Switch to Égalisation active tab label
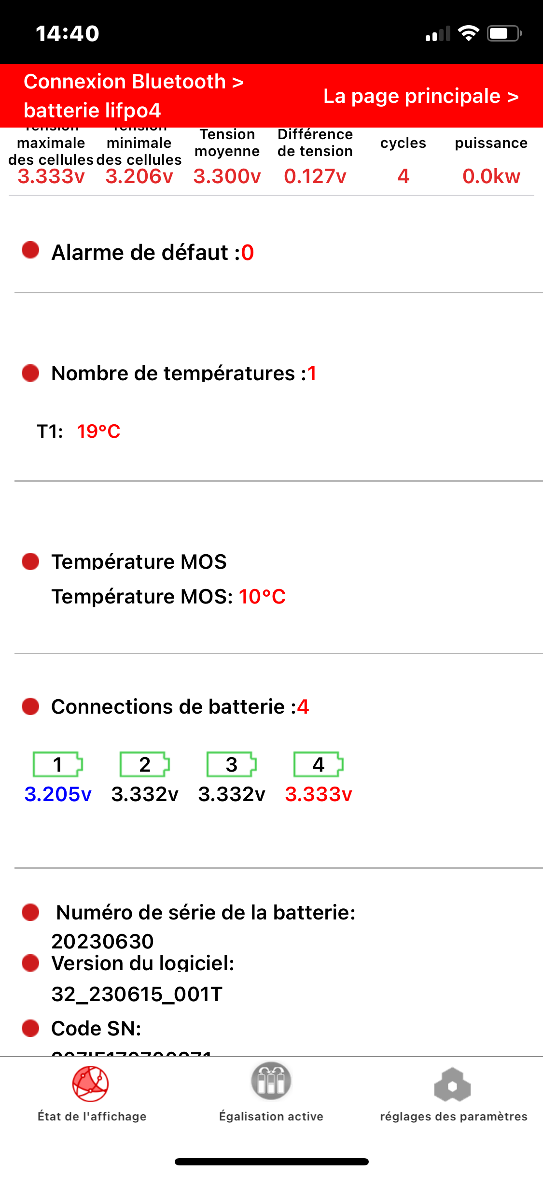543x1177 pixels. [x=271, y=1116]
